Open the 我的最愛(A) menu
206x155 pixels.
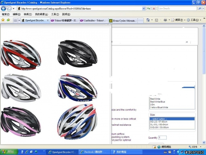point(42,14)
